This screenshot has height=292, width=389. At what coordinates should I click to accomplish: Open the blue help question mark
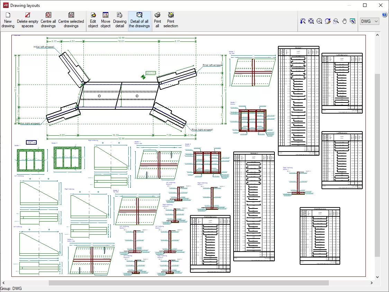point(385,15)
